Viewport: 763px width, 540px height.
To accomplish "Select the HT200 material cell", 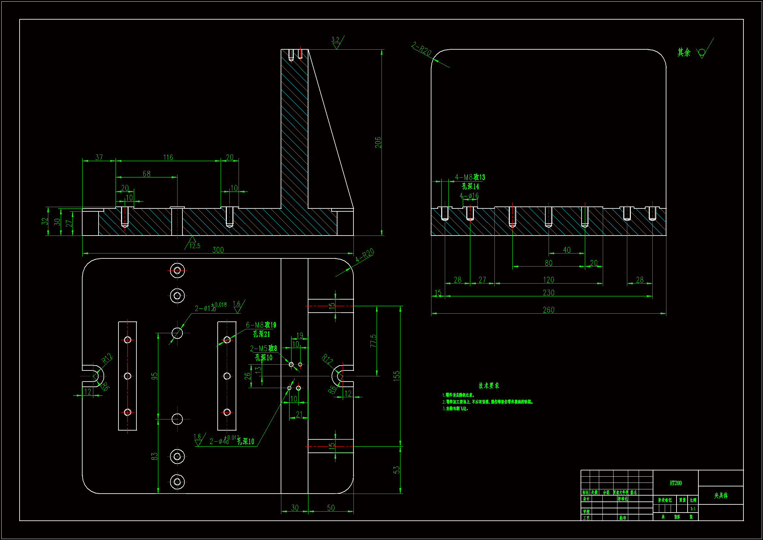I will [676, 483].
